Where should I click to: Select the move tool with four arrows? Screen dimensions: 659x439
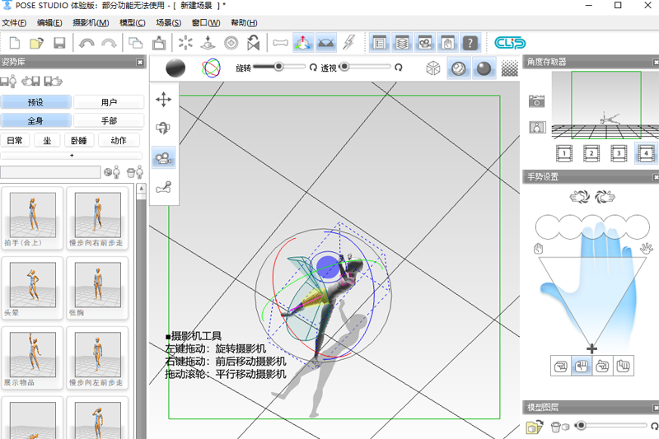coord(164,100)
